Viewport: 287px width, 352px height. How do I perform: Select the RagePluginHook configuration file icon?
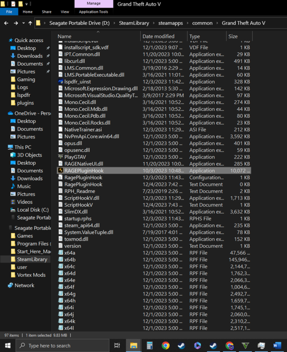click(60, 177)
